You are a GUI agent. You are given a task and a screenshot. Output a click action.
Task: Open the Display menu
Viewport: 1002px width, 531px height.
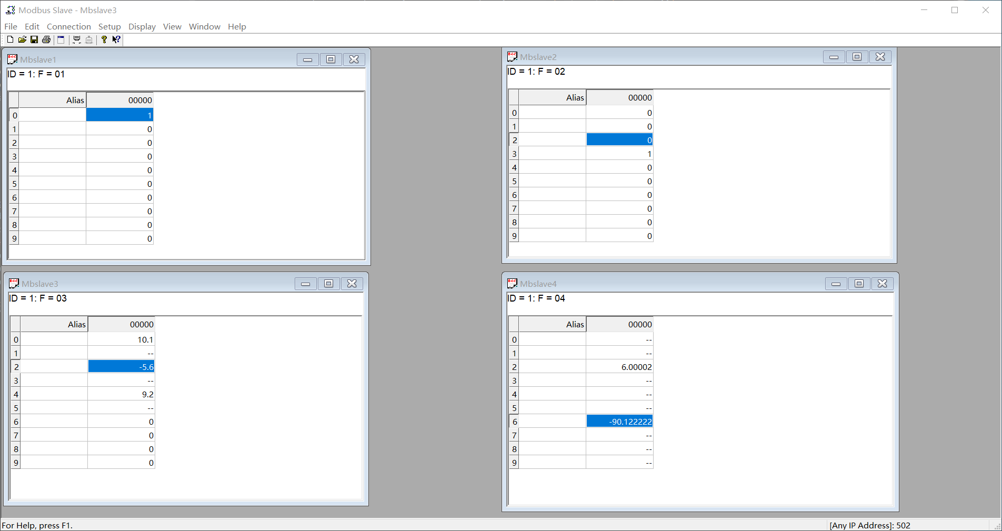pos(142,26)
